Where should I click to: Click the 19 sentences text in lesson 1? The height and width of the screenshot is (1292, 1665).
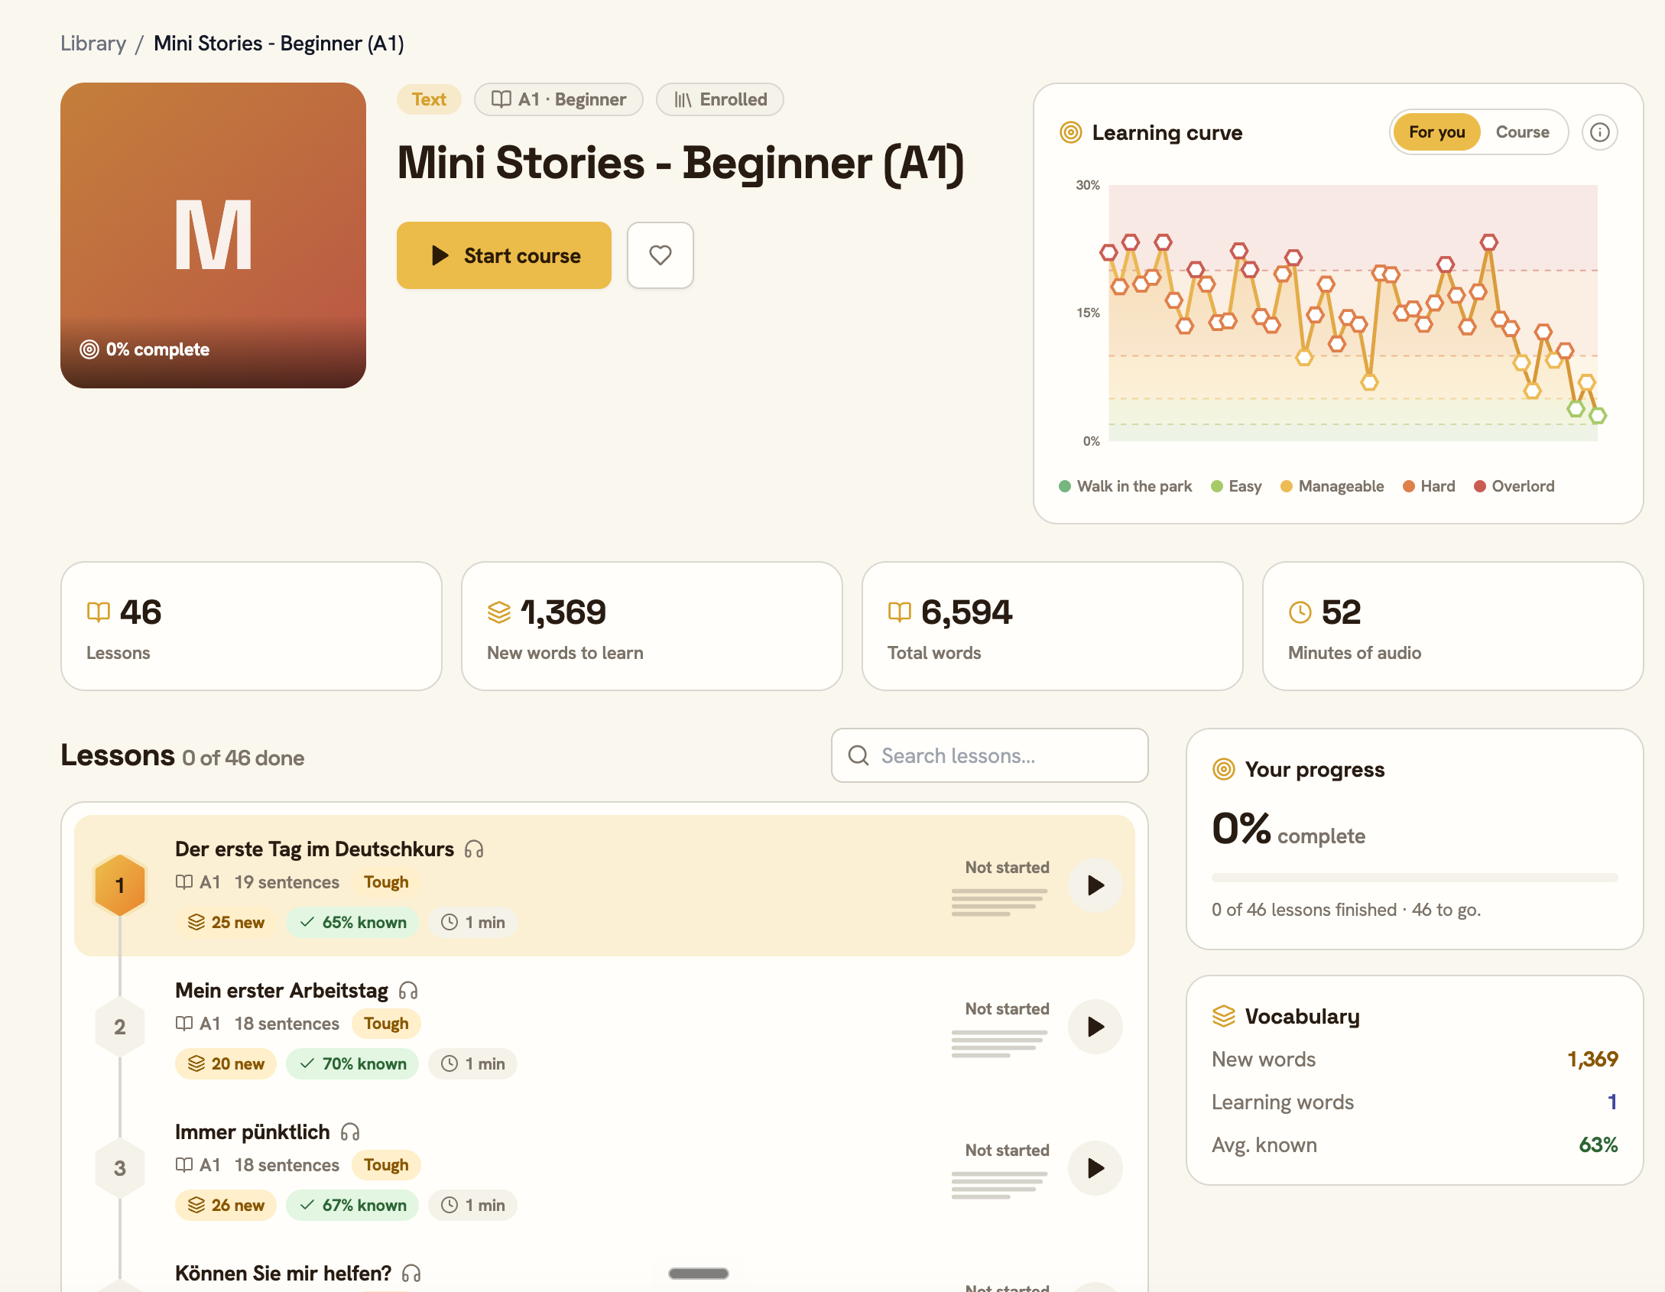coord(287,882)
